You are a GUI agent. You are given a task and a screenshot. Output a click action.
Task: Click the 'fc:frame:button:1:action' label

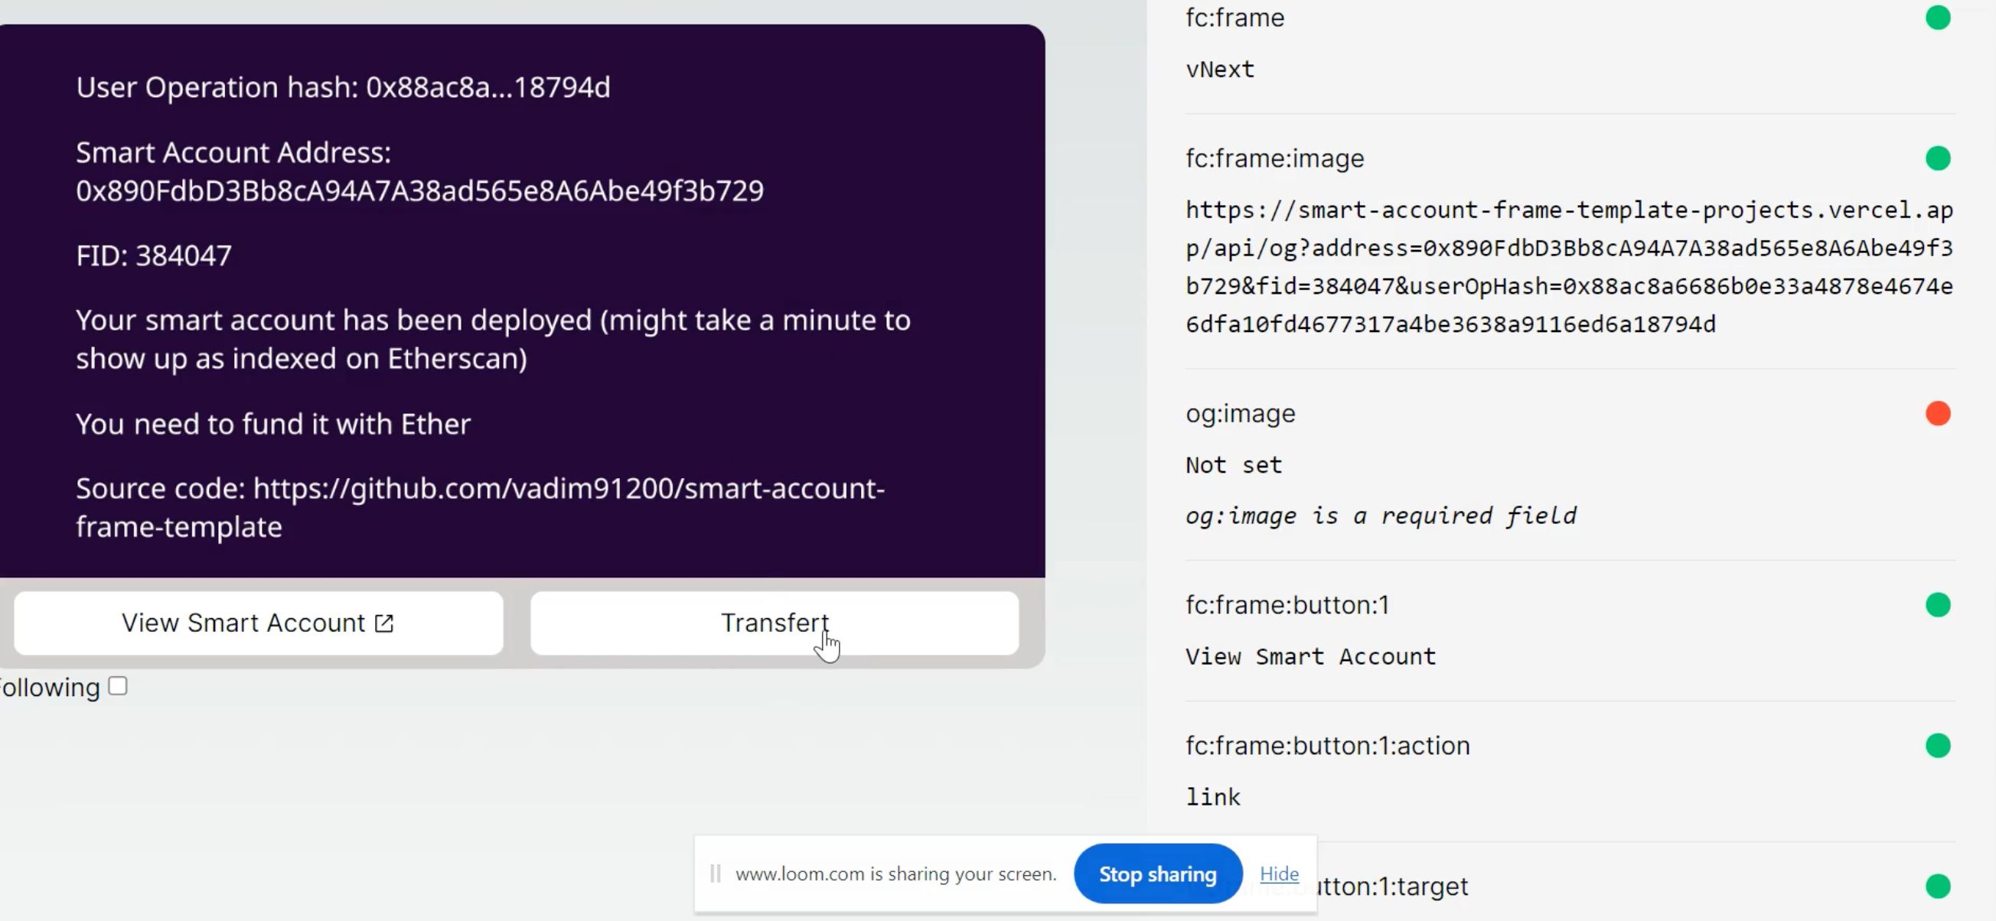point(1327,745)
